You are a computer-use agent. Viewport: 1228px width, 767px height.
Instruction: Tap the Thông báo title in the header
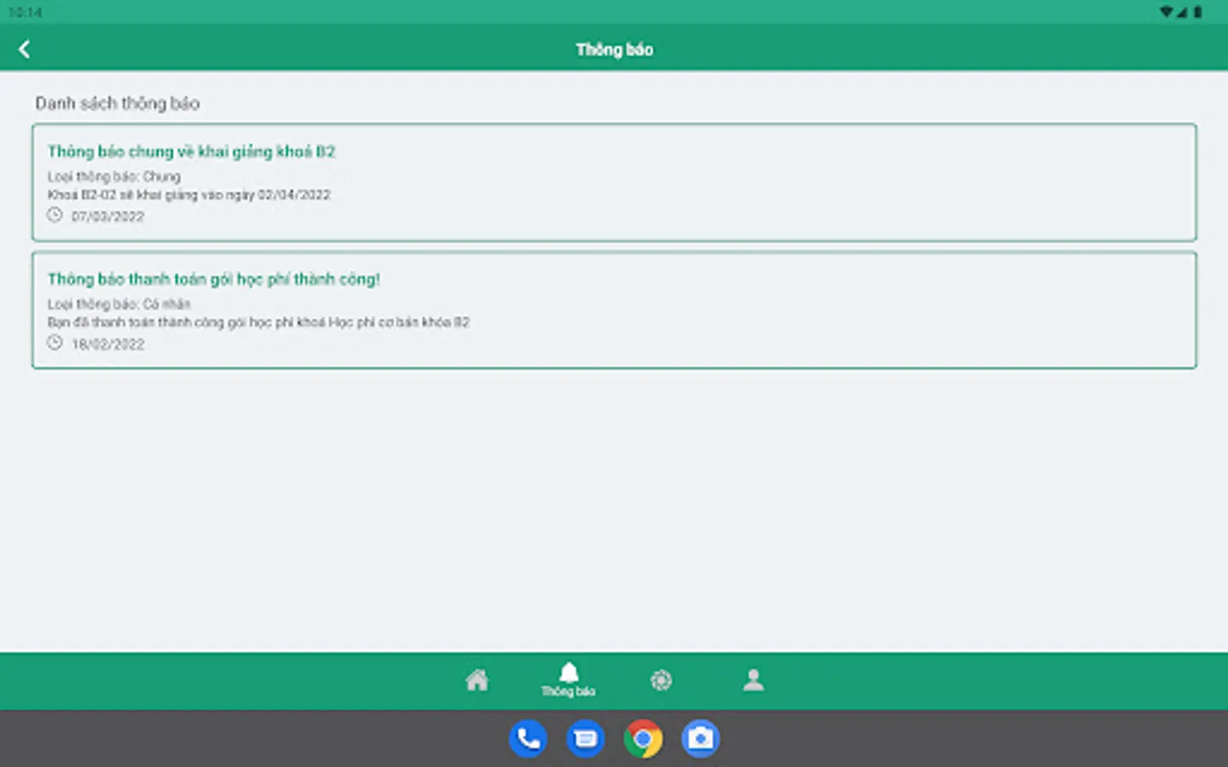pyautogui.click(x=615, y=49)
